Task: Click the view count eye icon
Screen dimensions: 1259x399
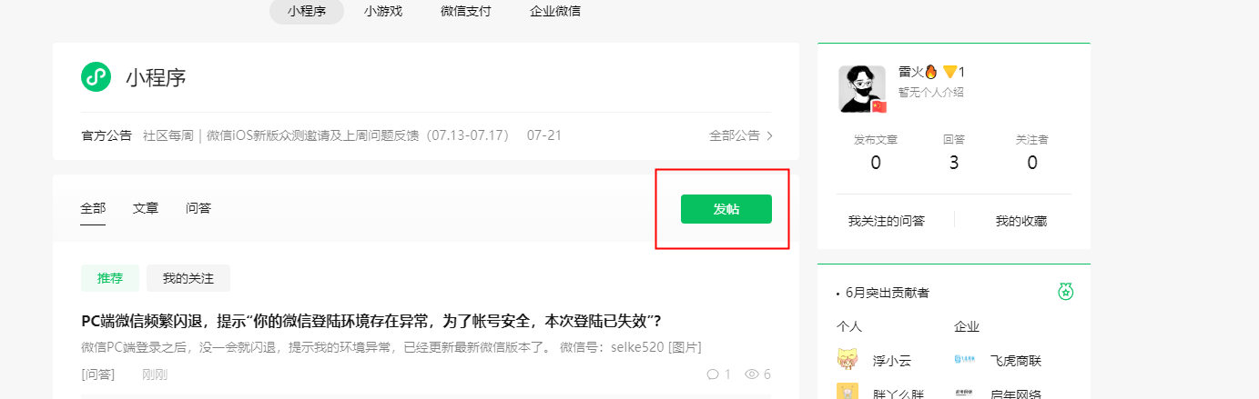Action: coord(752,374)
